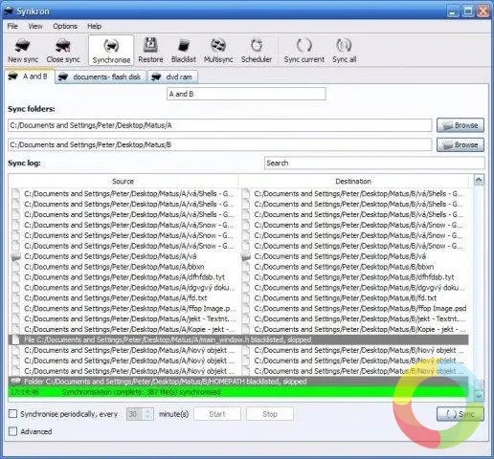The image size is (494, 459).
Task: Select the Synchronisation complete green log row
Action: coord(238,392)
